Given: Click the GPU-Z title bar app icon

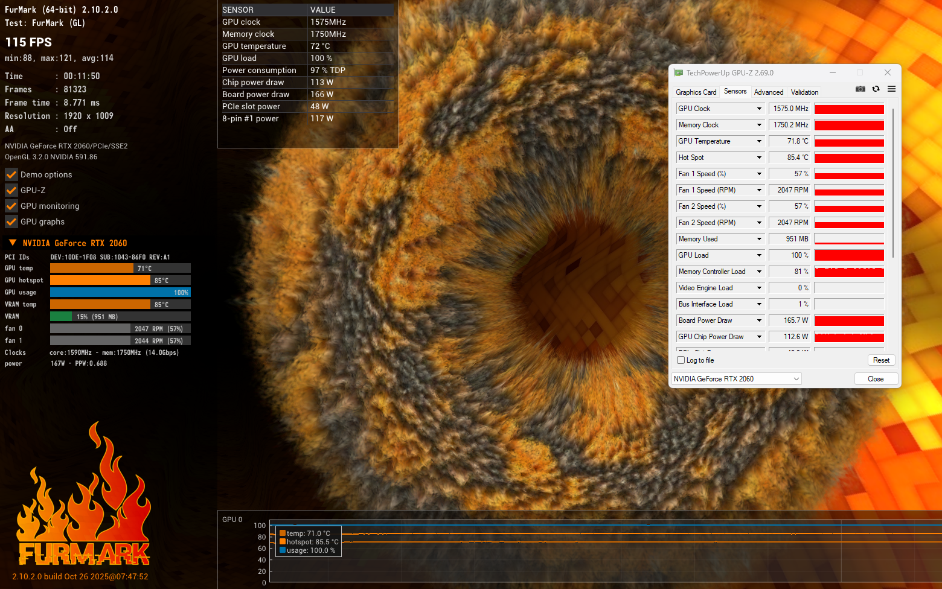Looking at the screenshot, I should click(x=679, y=73).
